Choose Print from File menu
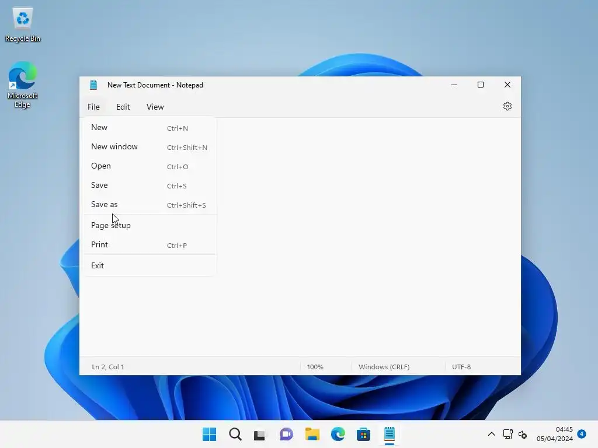Screen dimensions: 598x448 point(149,244)
